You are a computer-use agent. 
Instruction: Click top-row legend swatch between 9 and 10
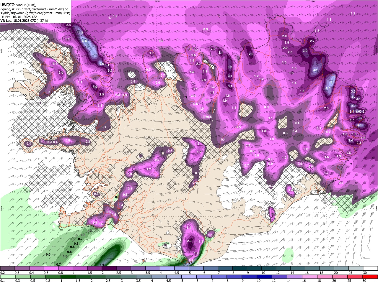[x=255, y=269]
